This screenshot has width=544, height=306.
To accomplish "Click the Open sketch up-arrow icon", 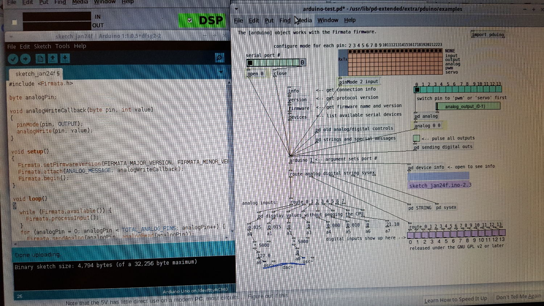I will [x=53, y=59].
